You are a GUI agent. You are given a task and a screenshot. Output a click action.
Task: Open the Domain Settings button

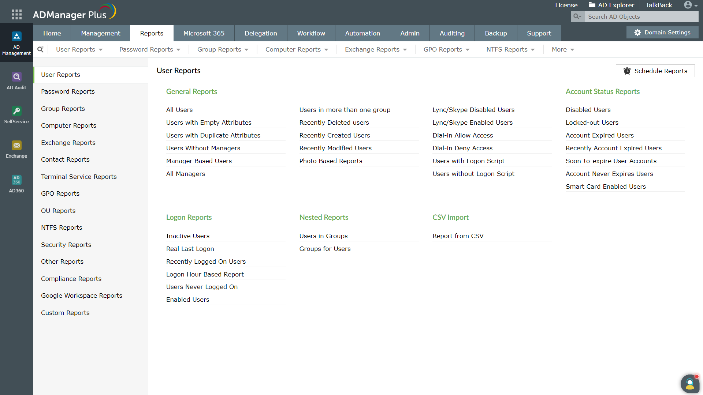click(x=662, y=33)
